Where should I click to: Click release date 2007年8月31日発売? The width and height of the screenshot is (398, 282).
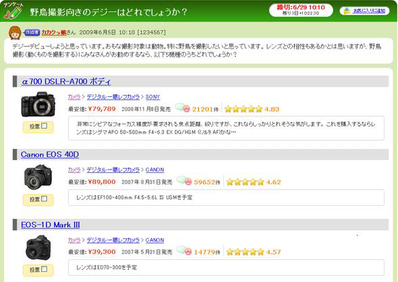click(x=146, y=182)
